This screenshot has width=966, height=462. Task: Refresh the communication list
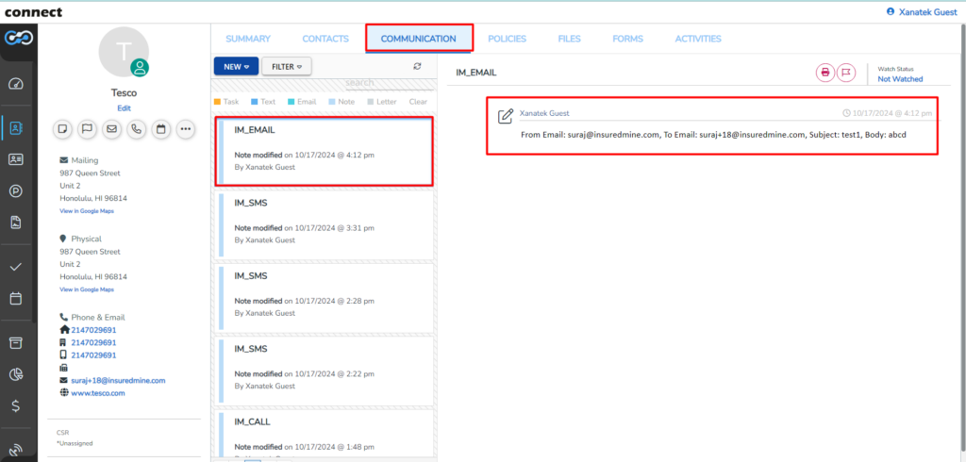coord(417,67)
